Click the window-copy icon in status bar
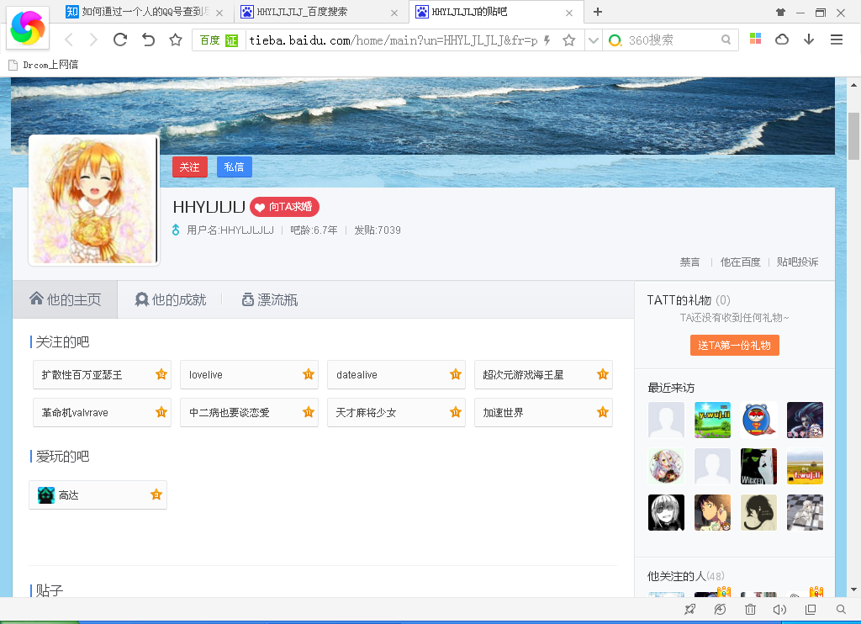The image size is (861, 624). [x=811, y=609]
